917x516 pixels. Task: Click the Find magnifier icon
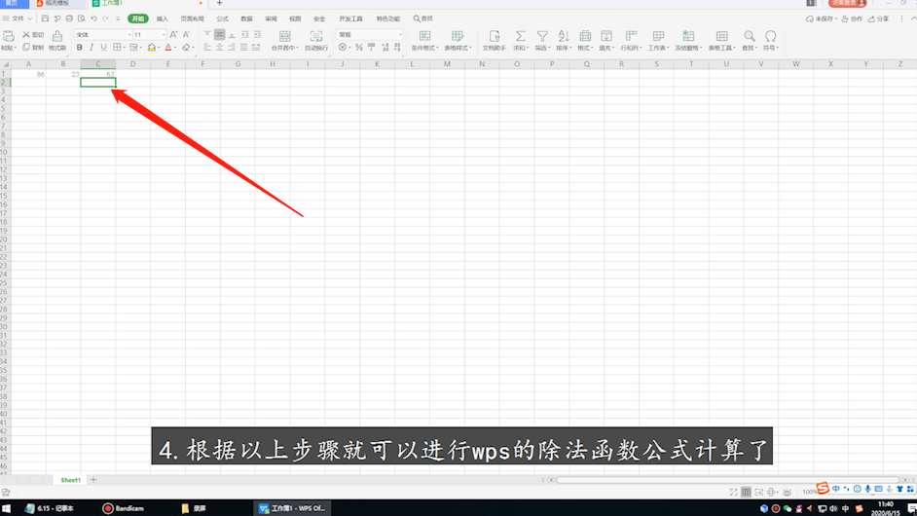click(750, 36)
